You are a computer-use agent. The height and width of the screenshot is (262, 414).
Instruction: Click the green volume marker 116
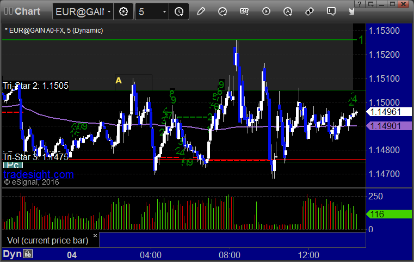(x=388, y=214)
